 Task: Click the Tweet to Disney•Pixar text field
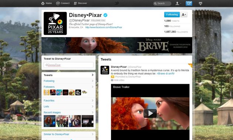pyautogui.click(x=68, y=65)
